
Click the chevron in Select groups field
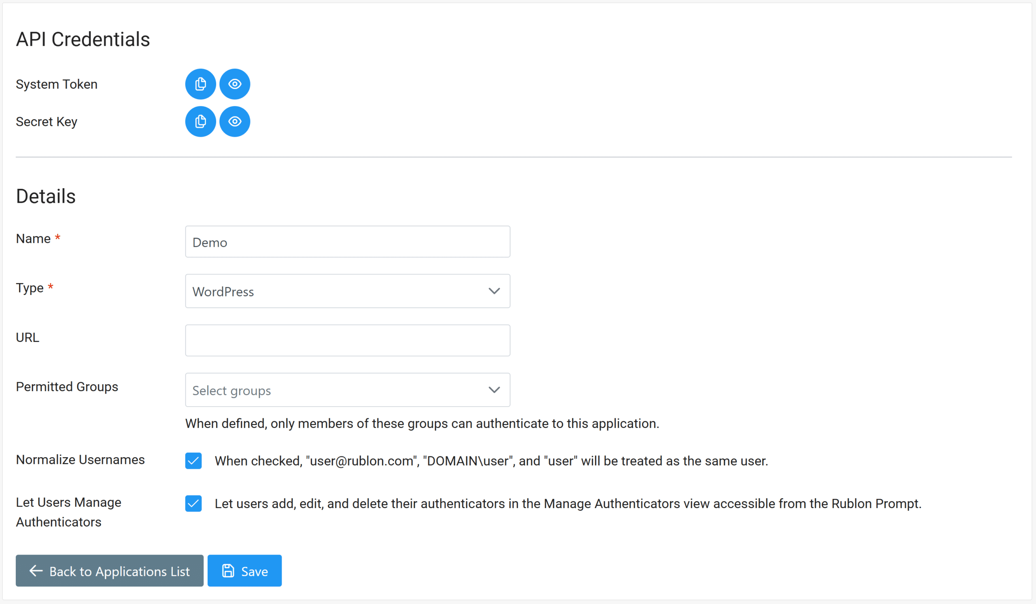(x=494, y=390)
